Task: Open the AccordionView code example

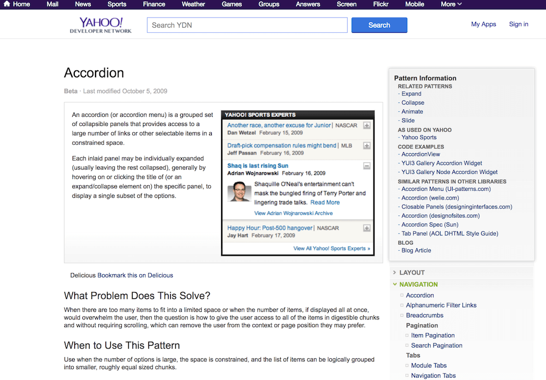Action: click(x=420, y=154)
